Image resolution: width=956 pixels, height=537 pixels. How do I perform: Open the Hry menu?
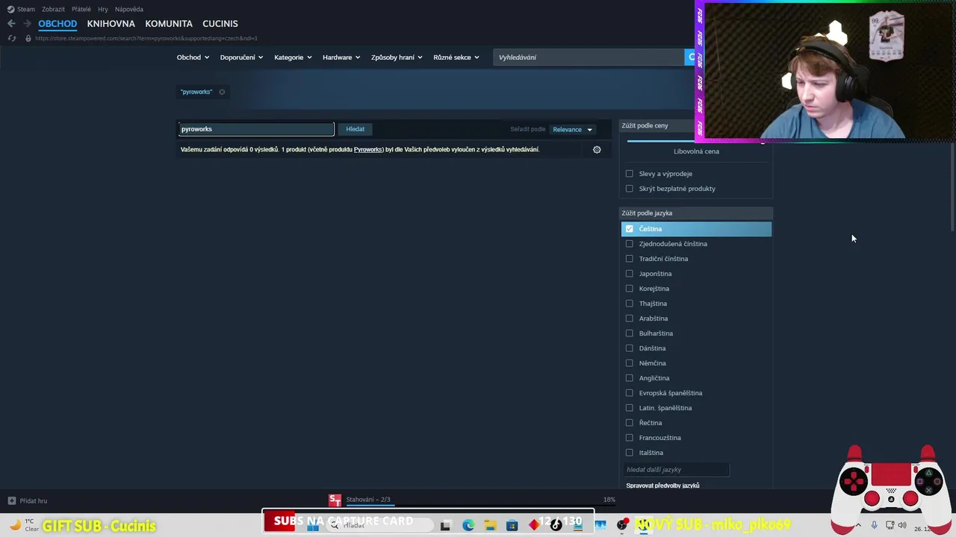tap(103, 9)
